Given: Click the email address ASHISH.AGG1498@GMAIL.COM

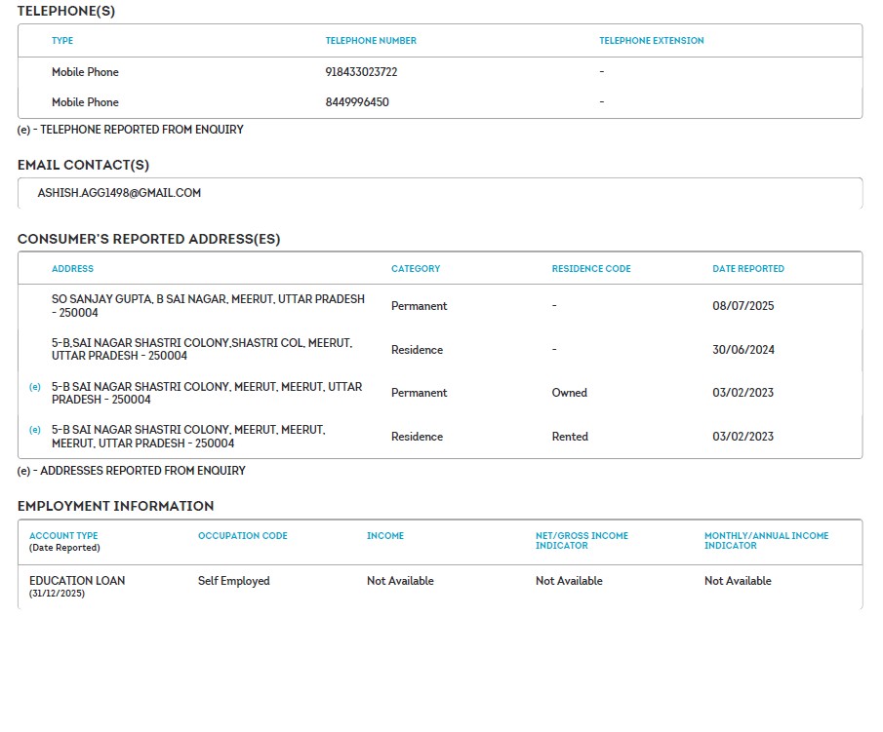Looking at the screenshot, I should (x=119, y=193).
